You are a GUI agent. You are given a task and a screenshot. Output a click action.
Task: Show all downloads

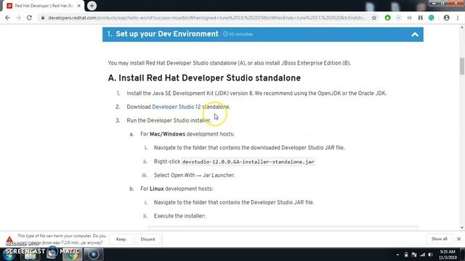point(439,239)
